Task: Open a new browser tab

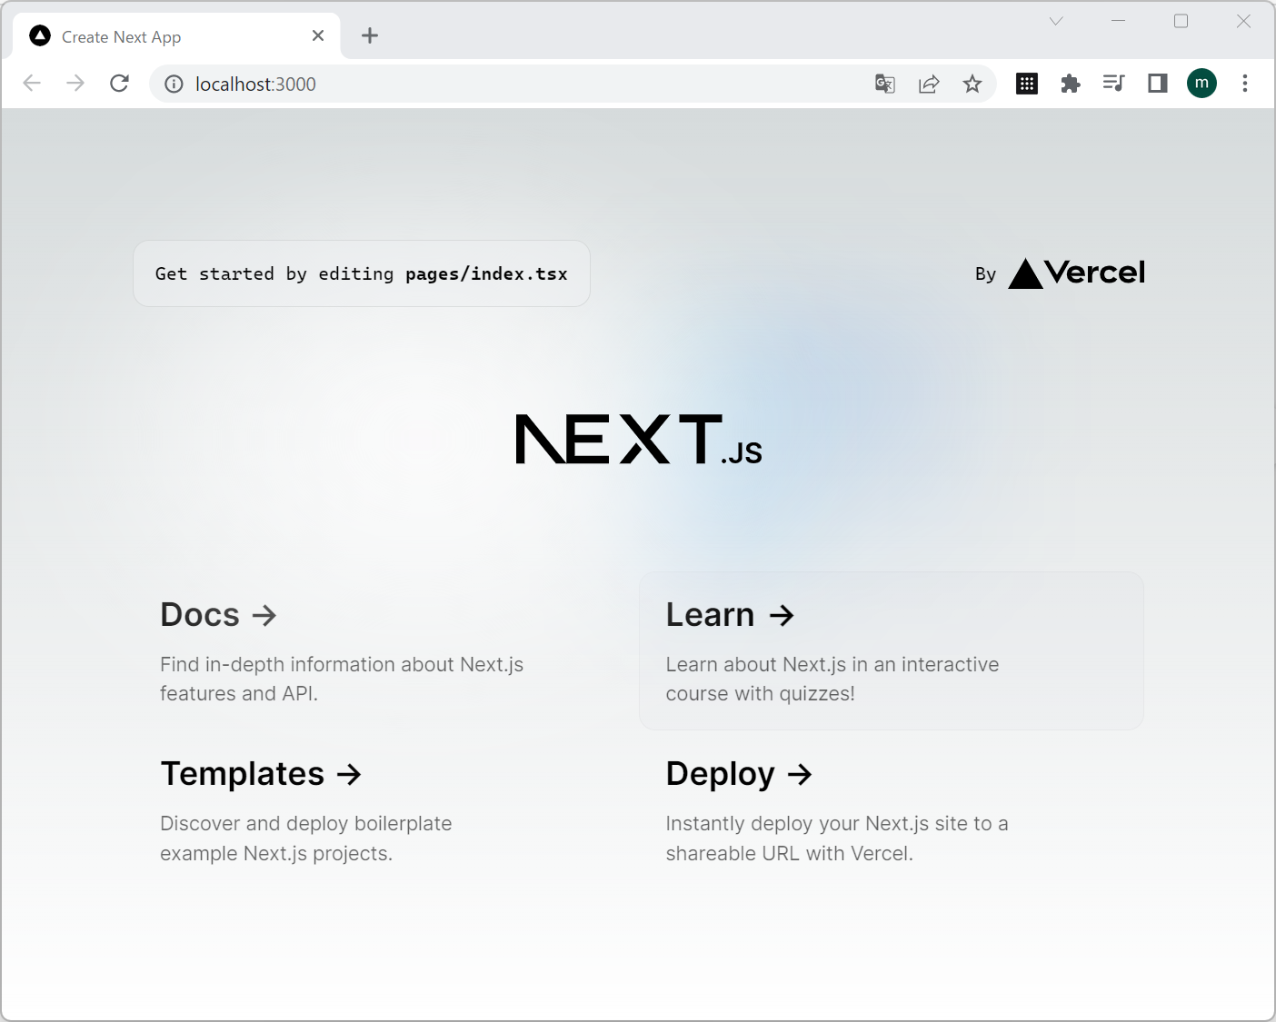Action: tap(370, 35)
